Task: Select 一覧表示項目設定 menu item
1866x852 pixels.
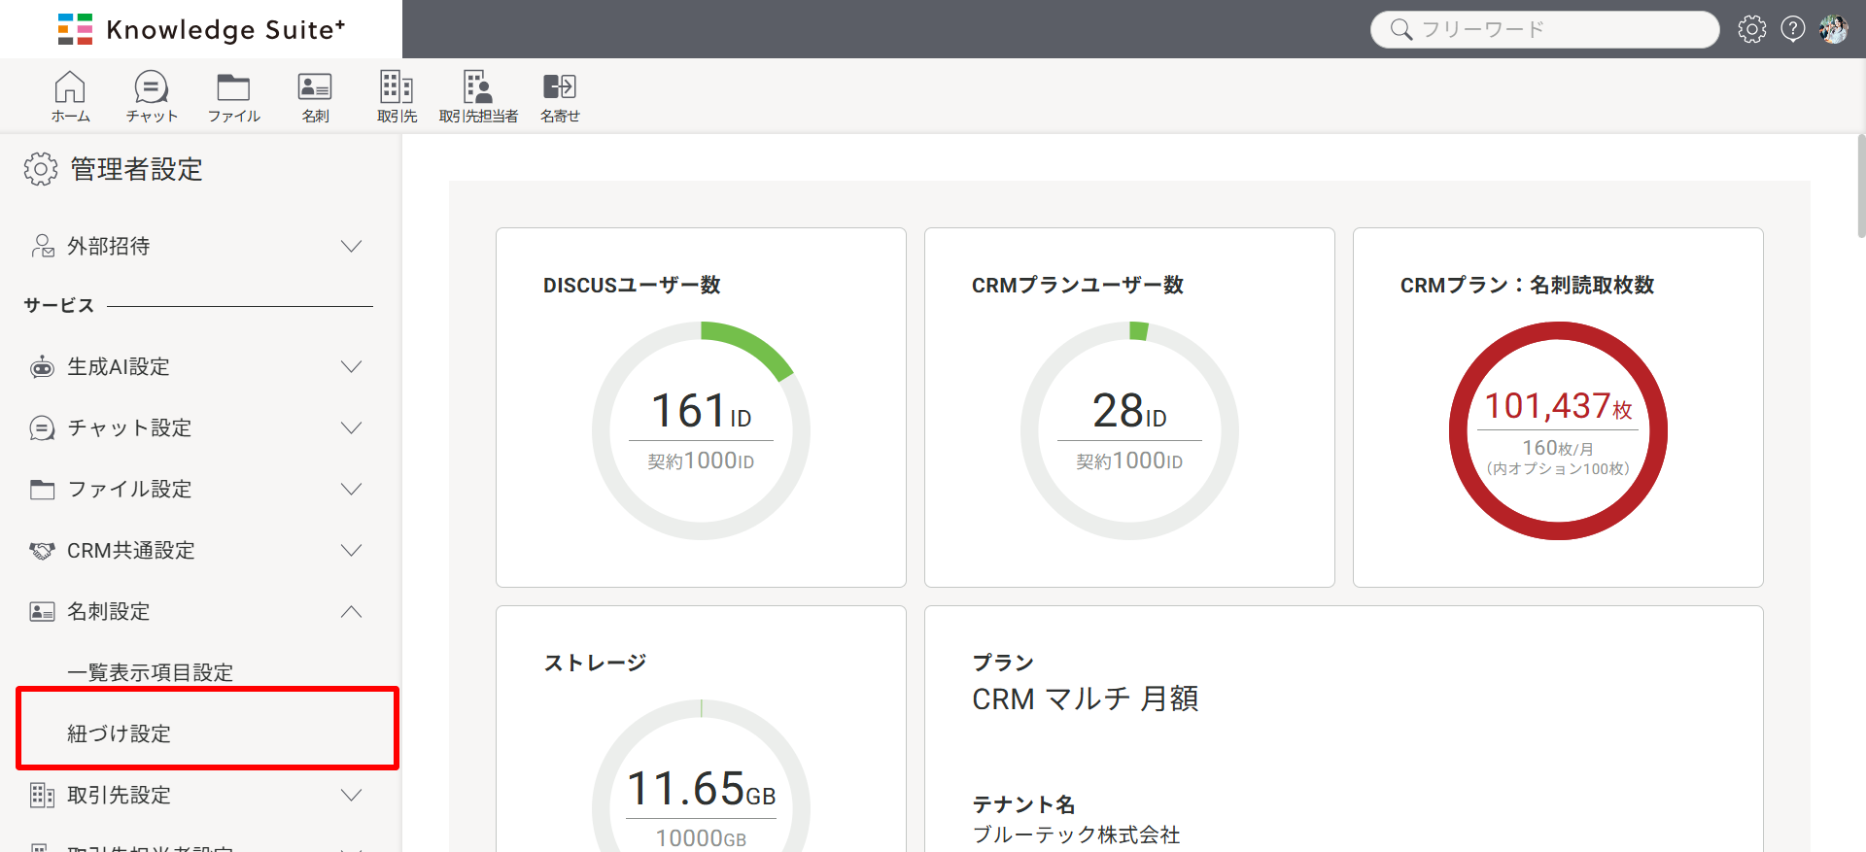Action: (x=150, y=672)
